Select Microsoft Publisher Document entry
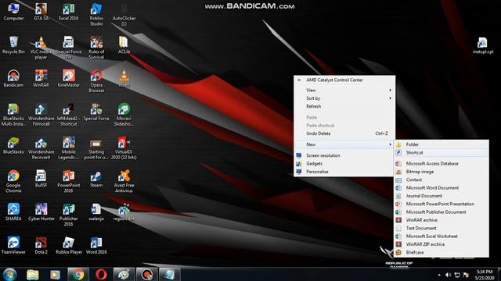 442,212
